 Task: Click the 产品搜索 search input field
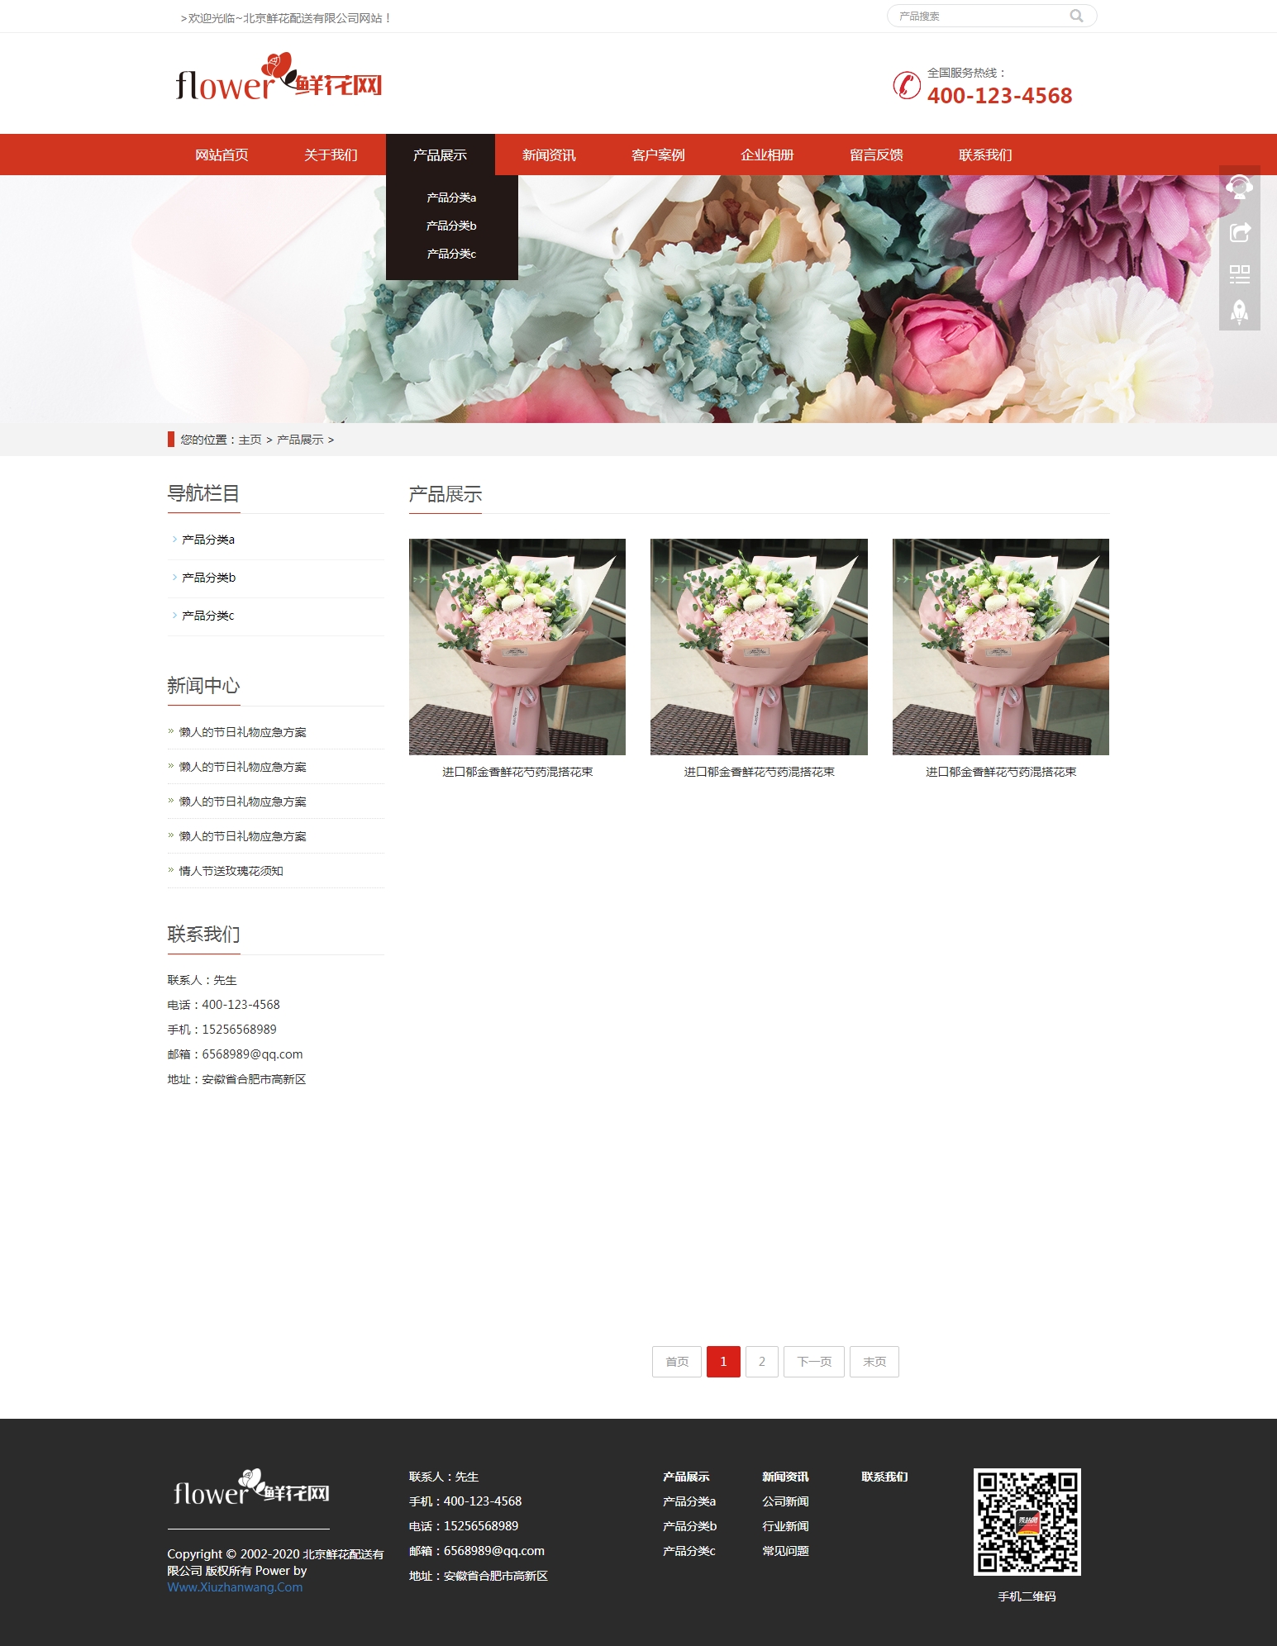coord(979,16)
